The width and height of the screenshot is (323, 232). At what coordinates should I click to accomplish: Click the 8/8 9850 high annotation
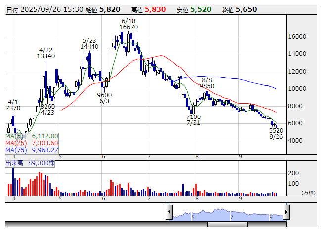(x=207, y=82)
